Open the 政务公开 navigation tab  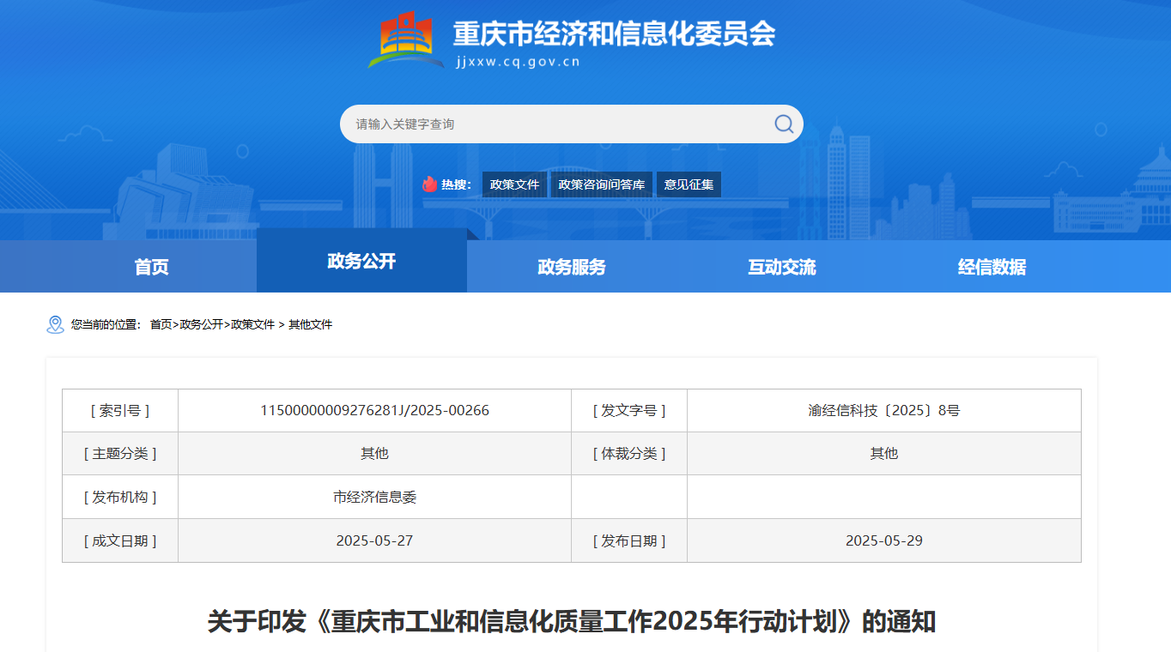point(361,261)
